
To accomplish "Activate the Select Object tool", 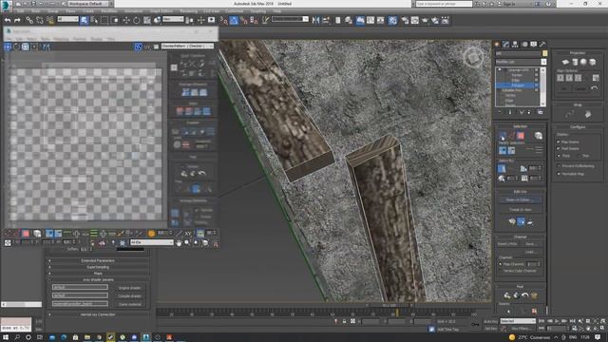I will [85, 20].
